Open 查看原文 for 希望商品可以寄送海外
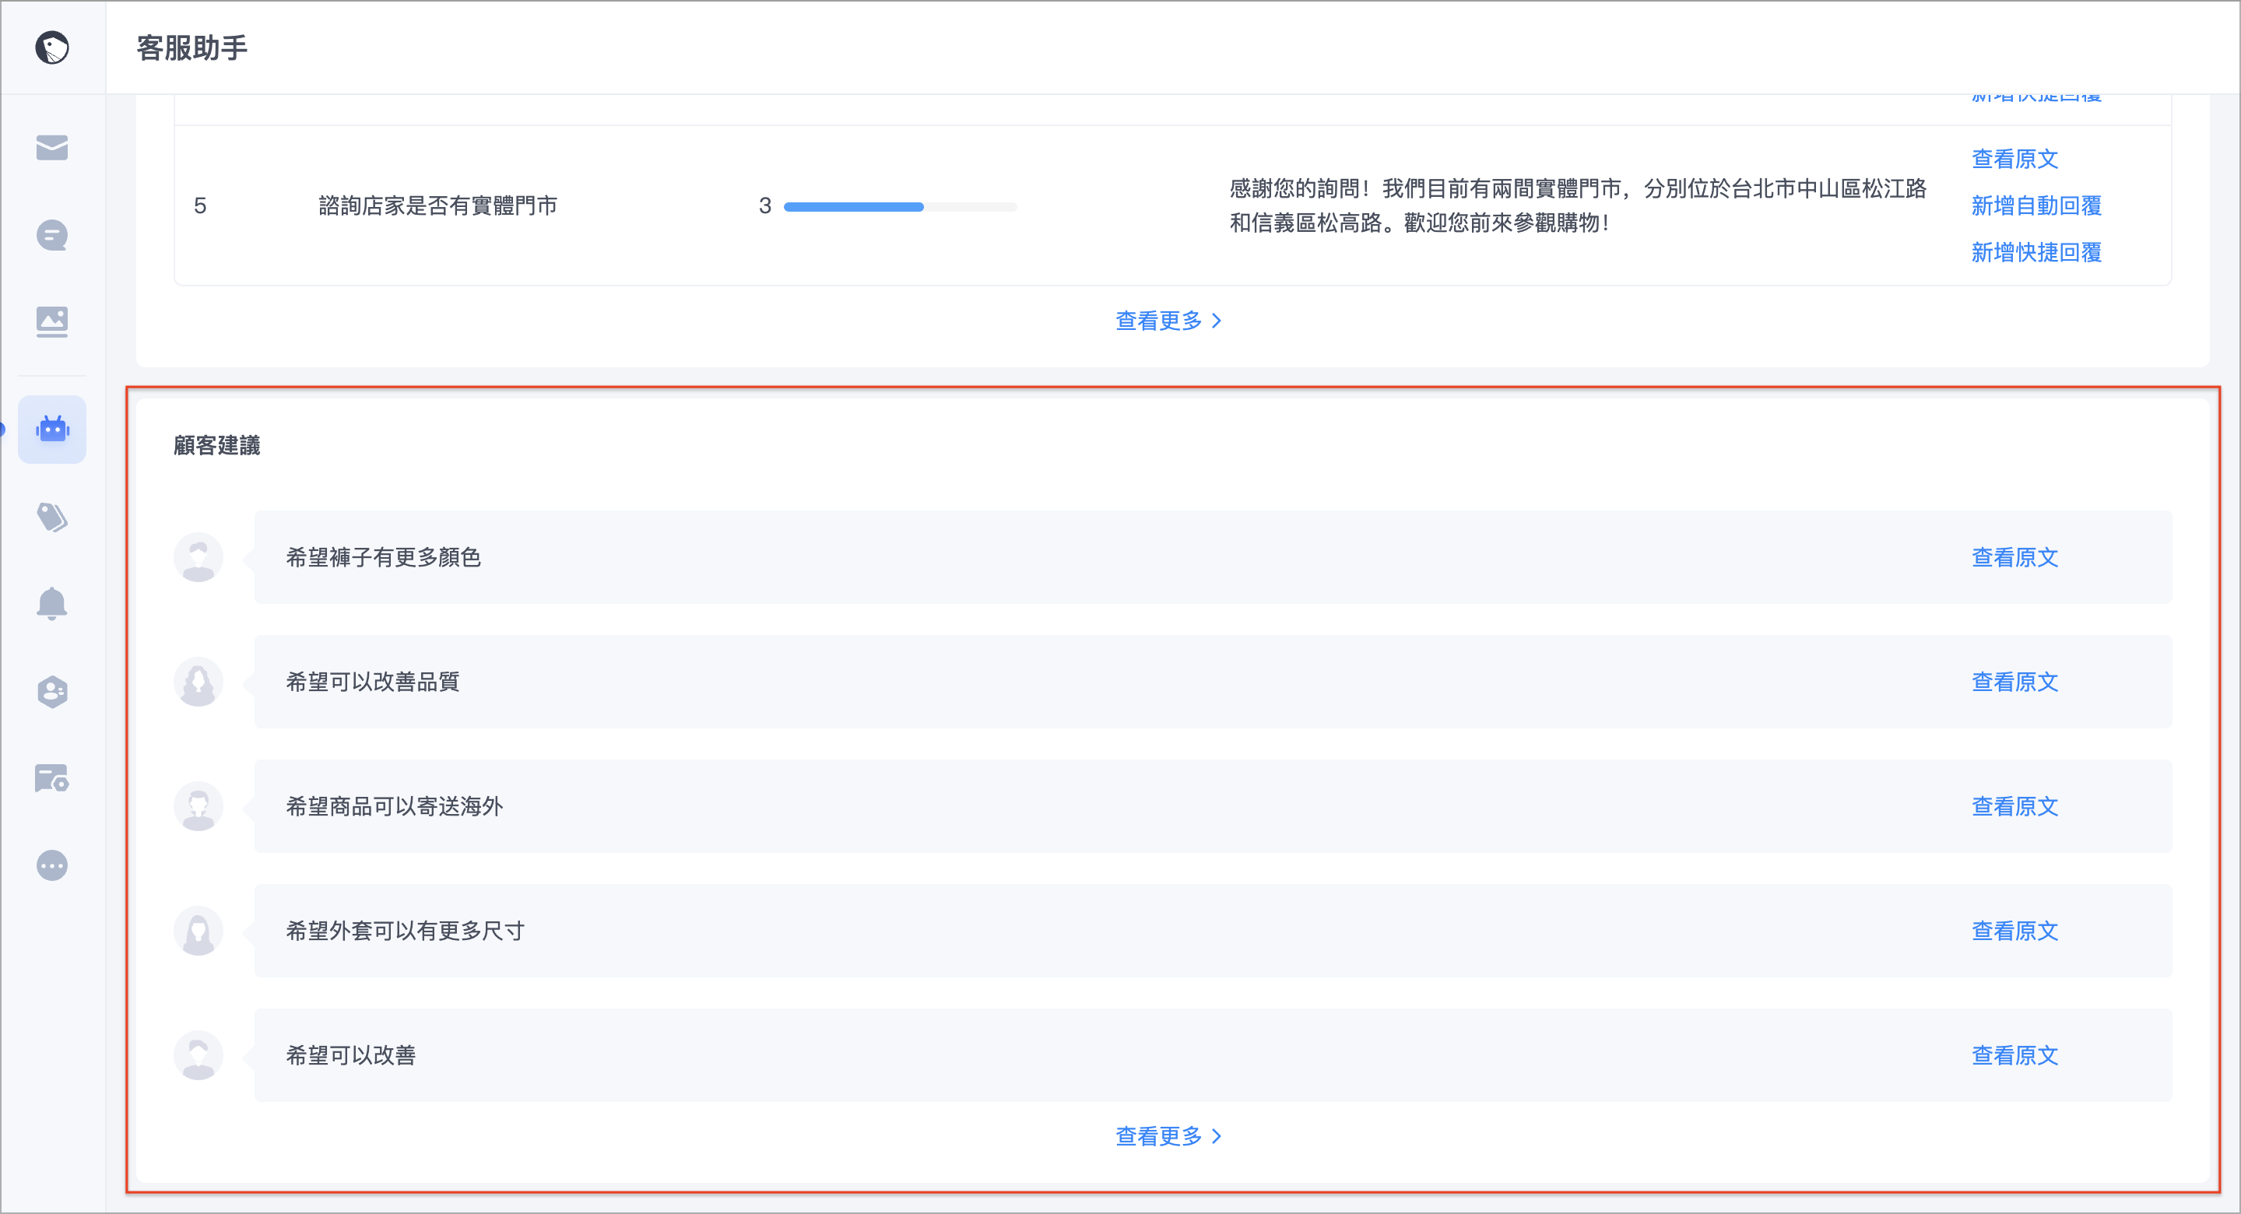This screenshot has height=1214, width=2241. 2014,806
